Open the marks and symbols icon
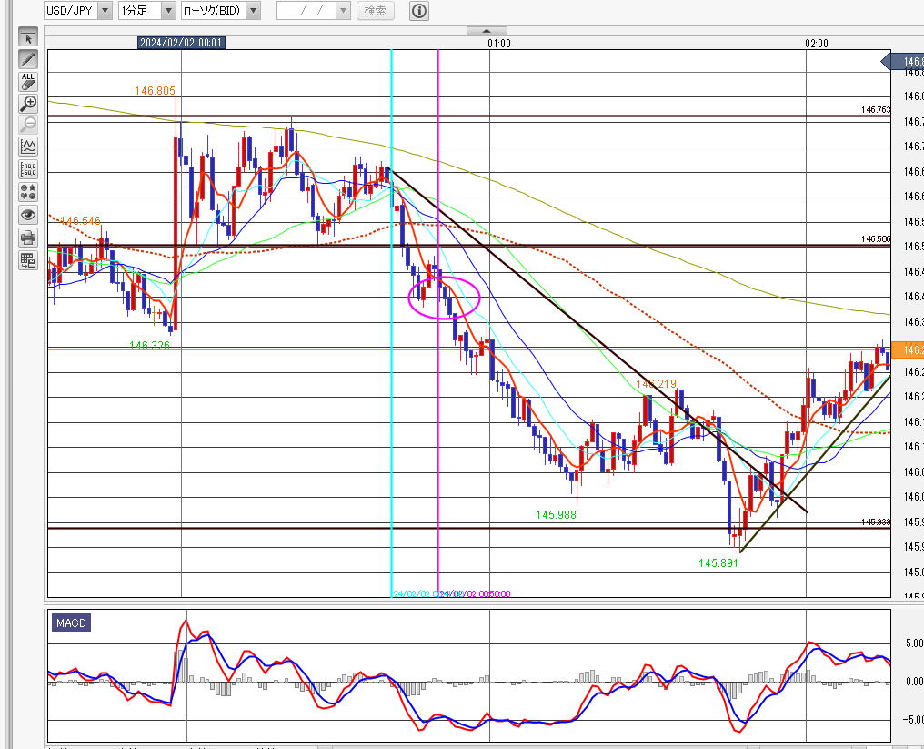The height and width of the screenshot is (749, 924). tap(28, 192)
